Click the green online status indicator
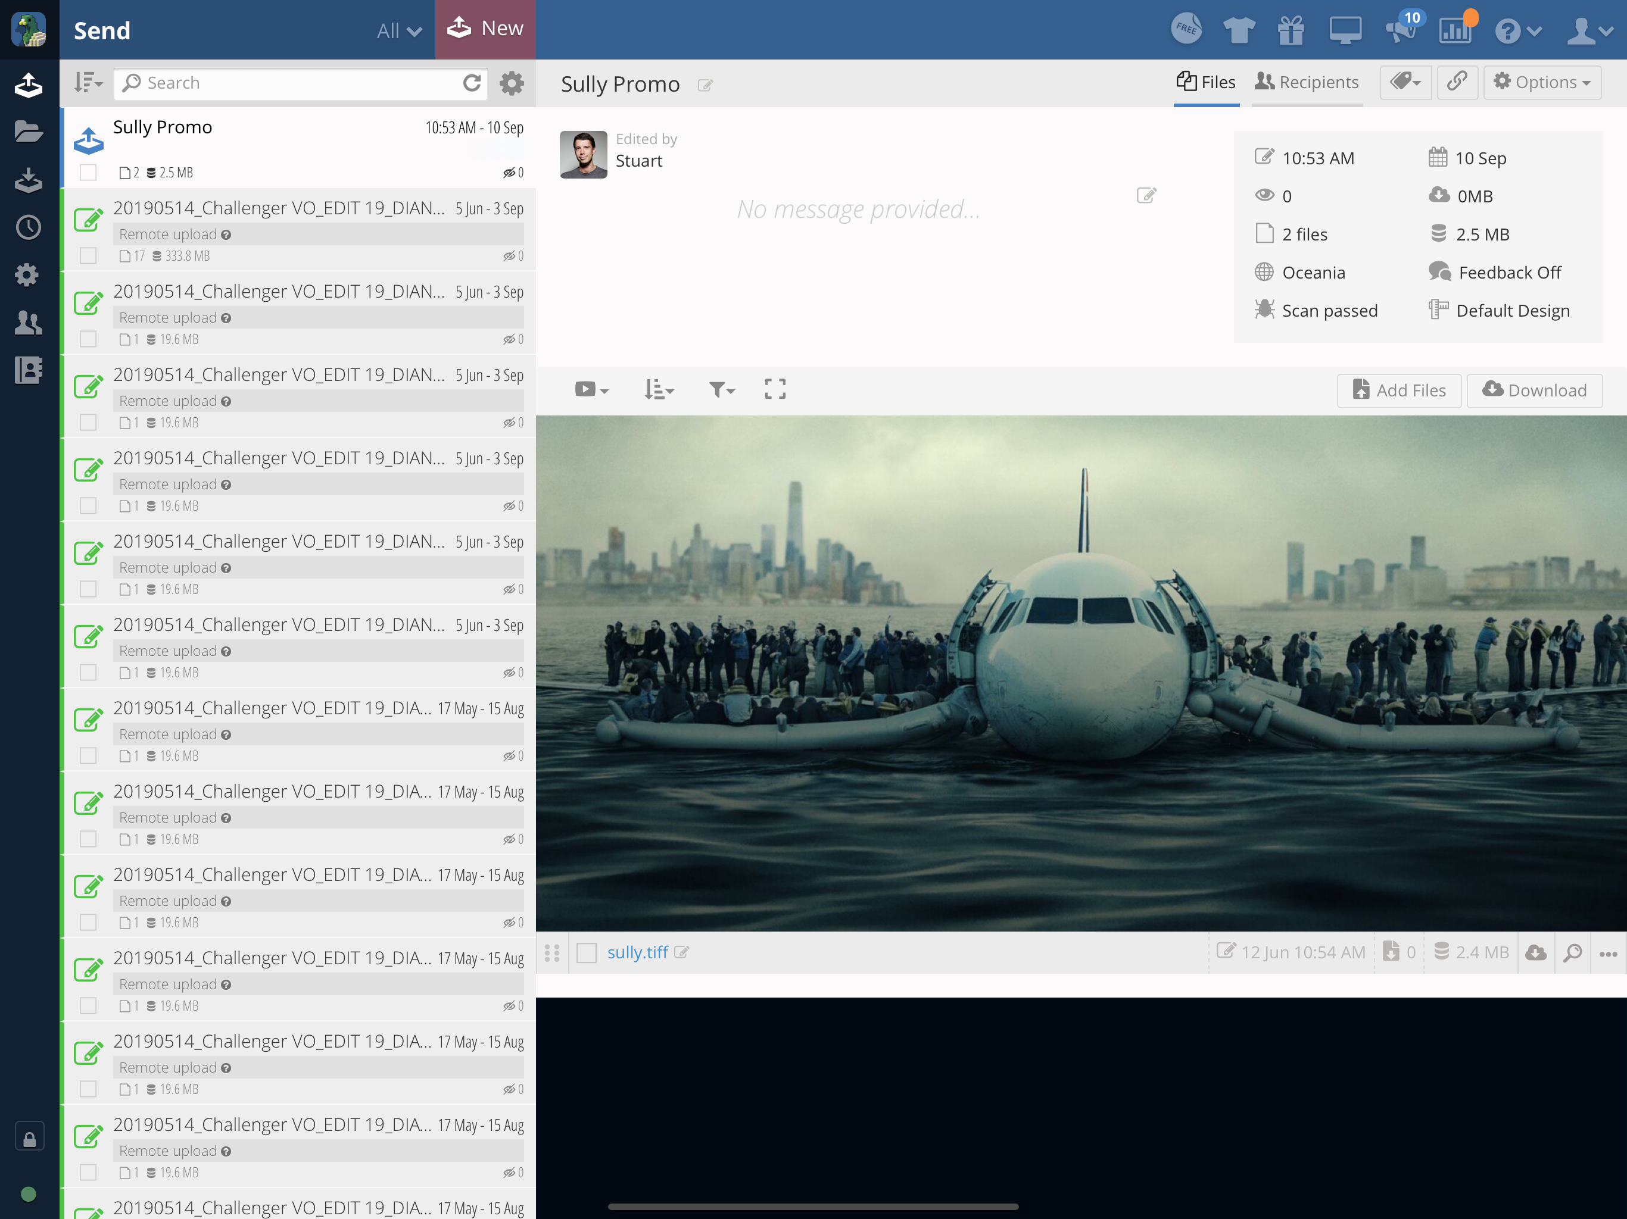Viewport: 1627px width, 1219px height. (29, 1194)
